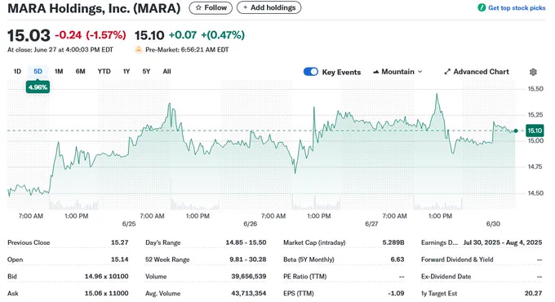The height and width of the screenshot is (302, 555).
Task: Click the Avg. Volume value 43,713,354
Action: coord(249,294)
